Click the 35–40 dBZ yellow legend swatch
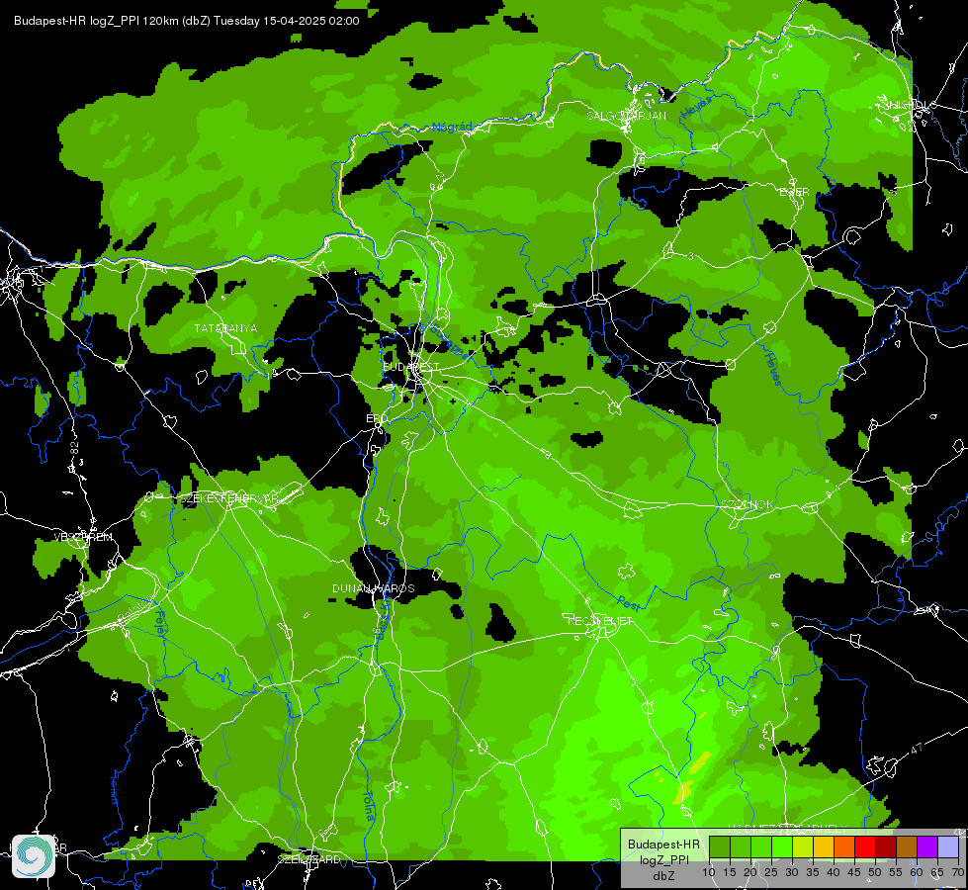 [x=824, y=847]
